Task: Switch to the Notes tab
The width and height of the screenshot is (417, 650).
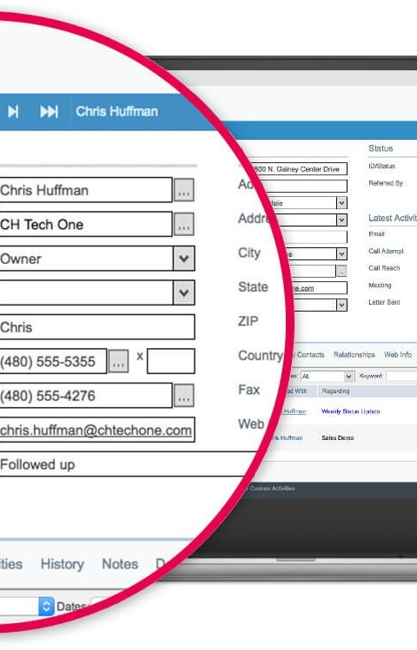Action: 120,564
